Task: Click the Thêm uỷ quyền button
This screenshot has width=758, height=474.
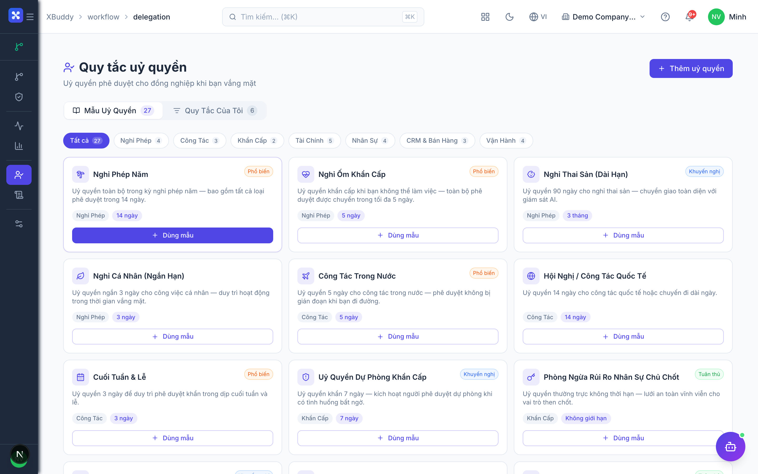Action: click(x=691, y=68)
